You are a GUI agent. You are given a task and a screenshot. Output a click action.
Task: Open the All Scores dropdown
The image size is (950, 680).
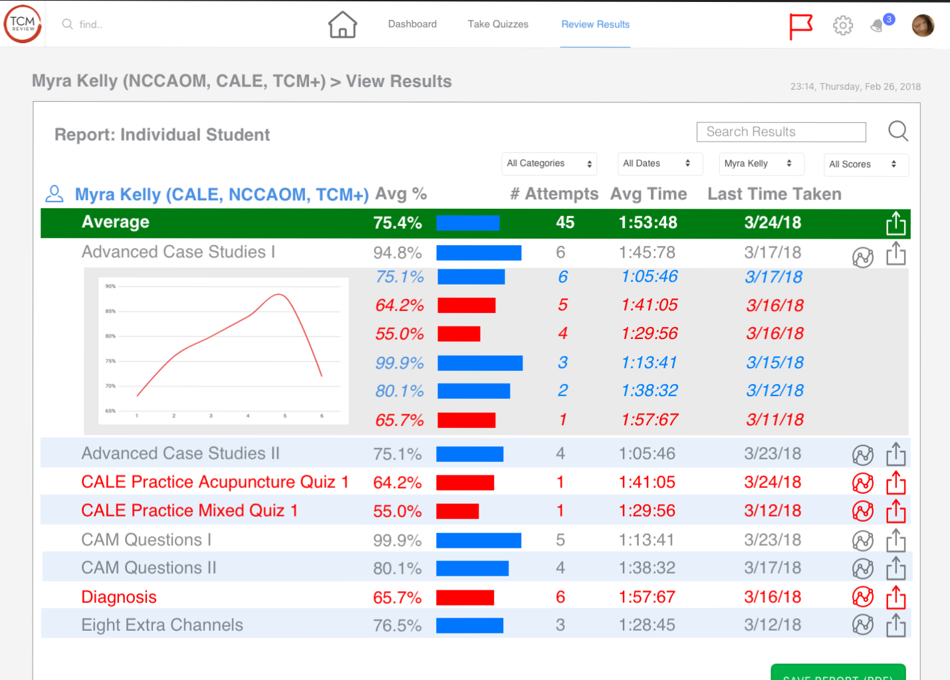[x=866, y=164]
